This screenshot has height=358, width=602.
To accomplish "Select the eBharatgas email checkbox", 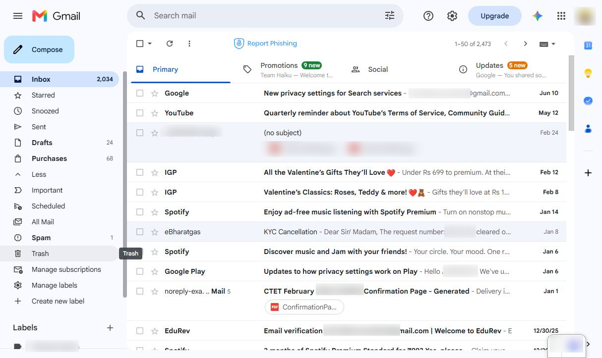I will coord(140,232).
